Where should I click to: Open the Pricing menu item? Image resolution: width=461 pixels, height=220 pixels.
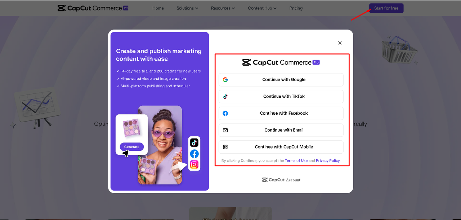pos(296,8)
